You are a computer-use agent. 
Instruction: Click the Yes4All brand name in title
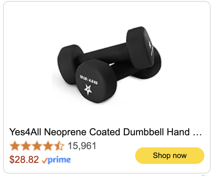(x=25, y=132)
